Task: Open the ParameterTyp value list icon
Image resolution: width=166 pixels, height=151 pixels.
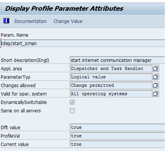Action: coord(156,77)
